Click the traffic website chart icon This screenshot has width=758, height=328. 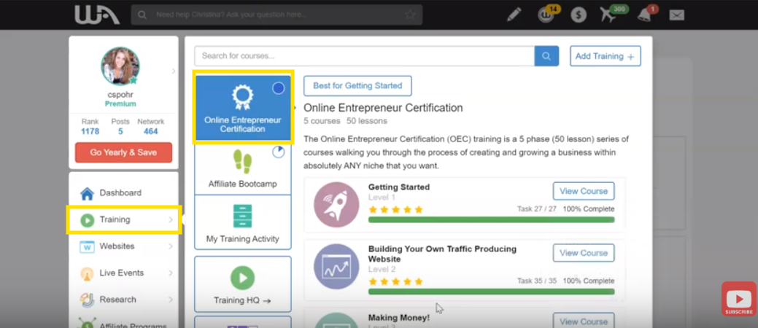coord(336,267)
